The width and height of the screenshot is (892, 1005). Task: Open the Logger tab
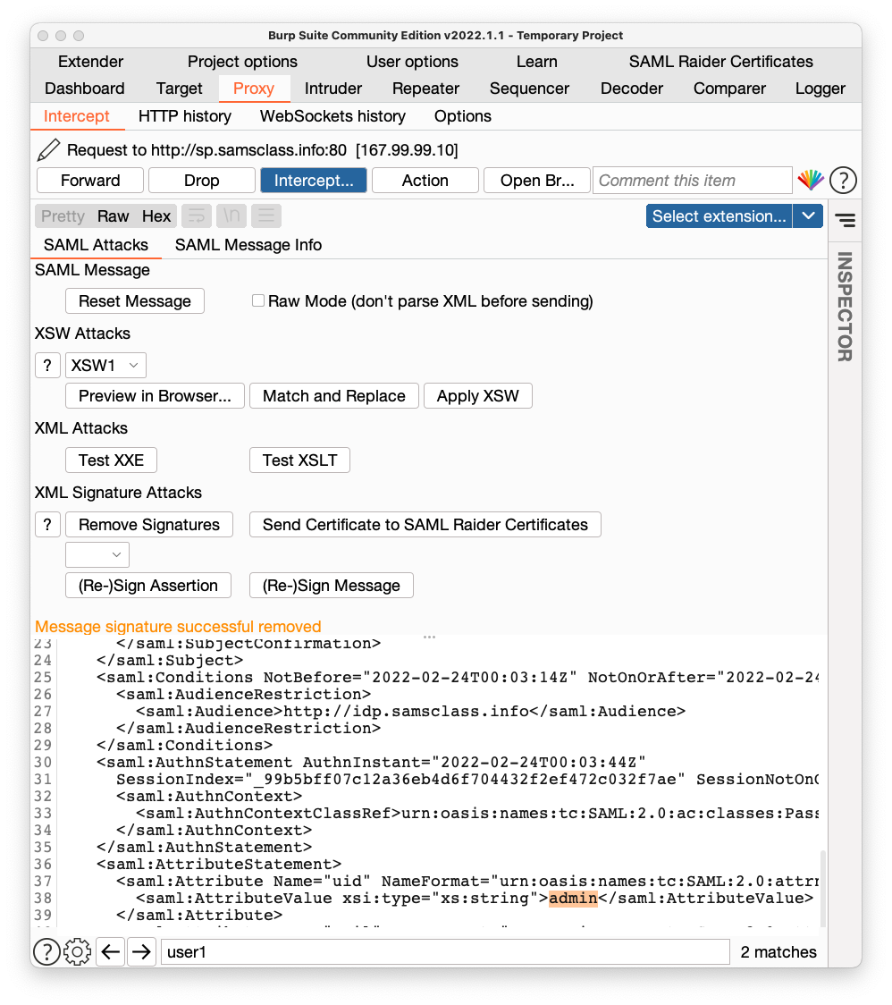click(820, 89)
